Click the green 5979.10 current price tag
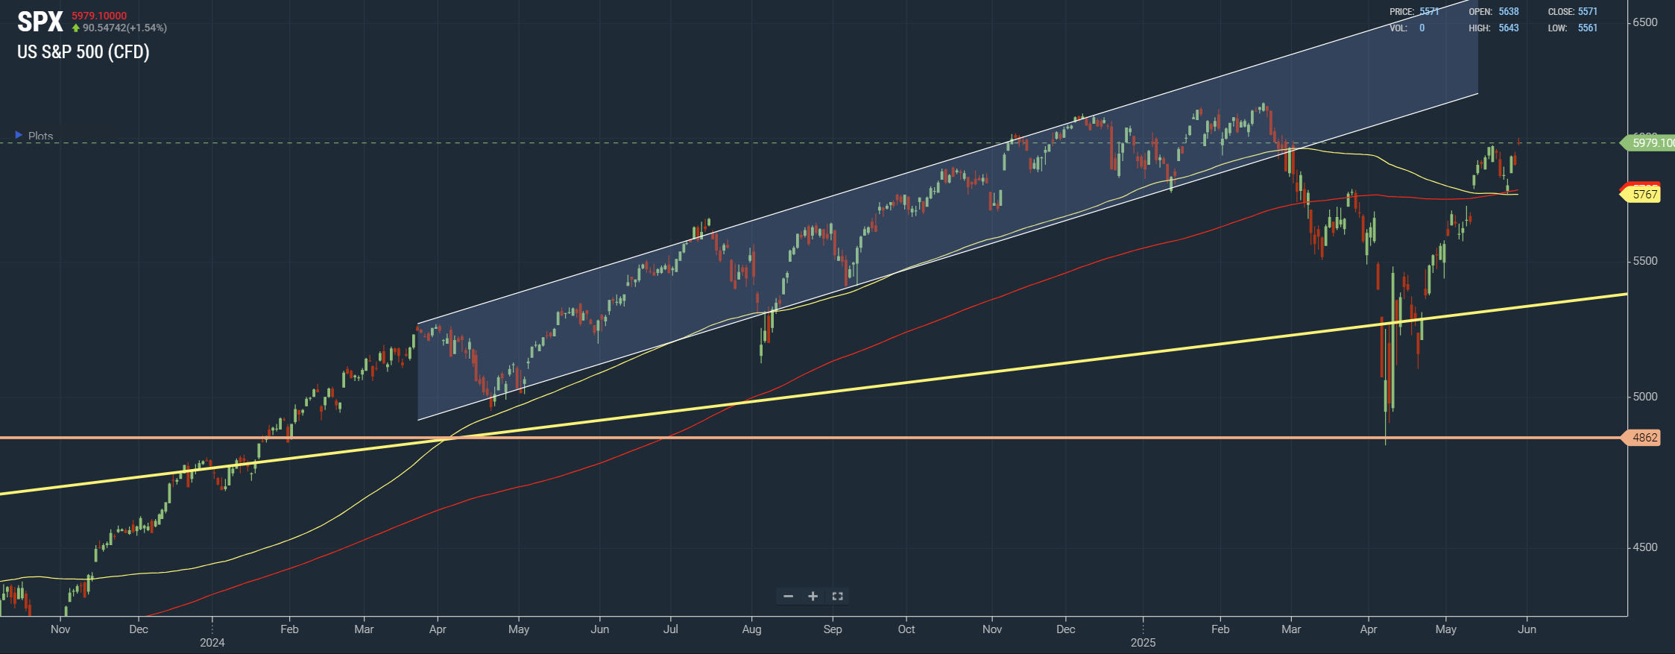The width and height of the screenshot is (1675, 654). coord(1649,143)
